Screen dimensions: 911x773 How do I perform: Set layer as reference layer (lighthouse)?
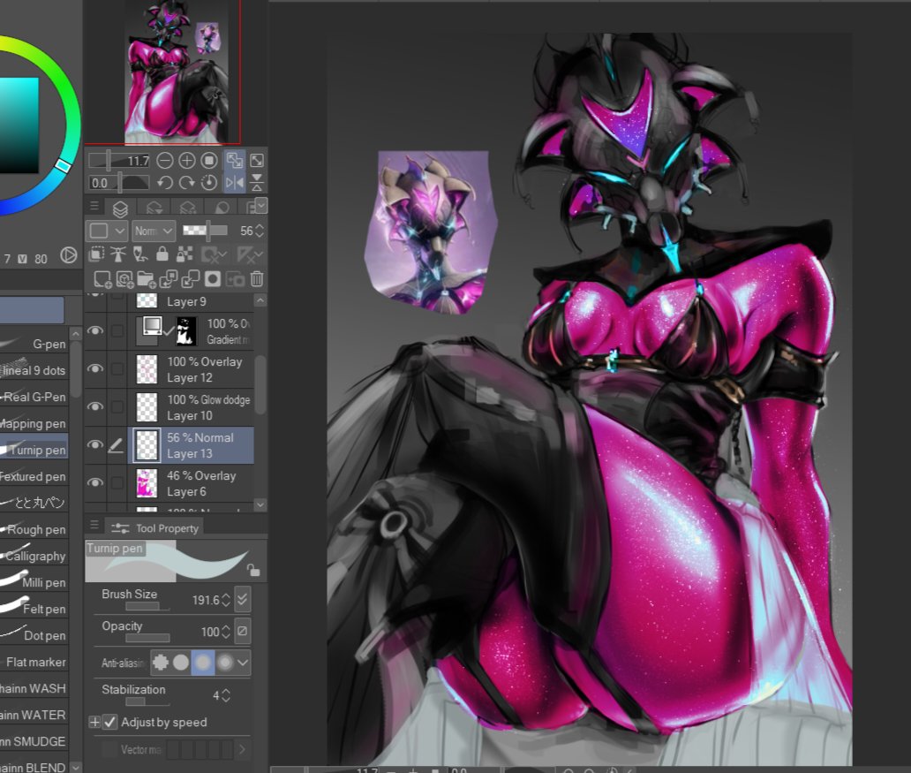(118, 254)
